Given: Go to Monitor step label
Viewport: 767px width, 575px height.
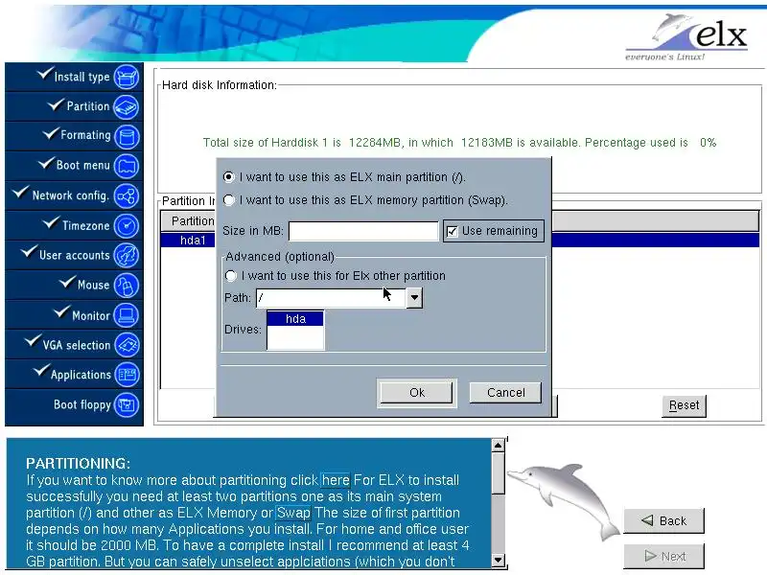Looking at the screenshot, I should [91, 316].
